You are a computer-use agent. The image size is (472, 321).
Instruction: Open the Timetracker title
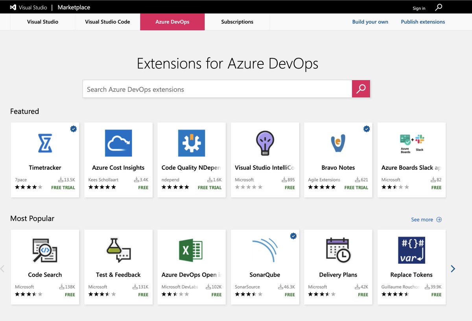point(45,168)
